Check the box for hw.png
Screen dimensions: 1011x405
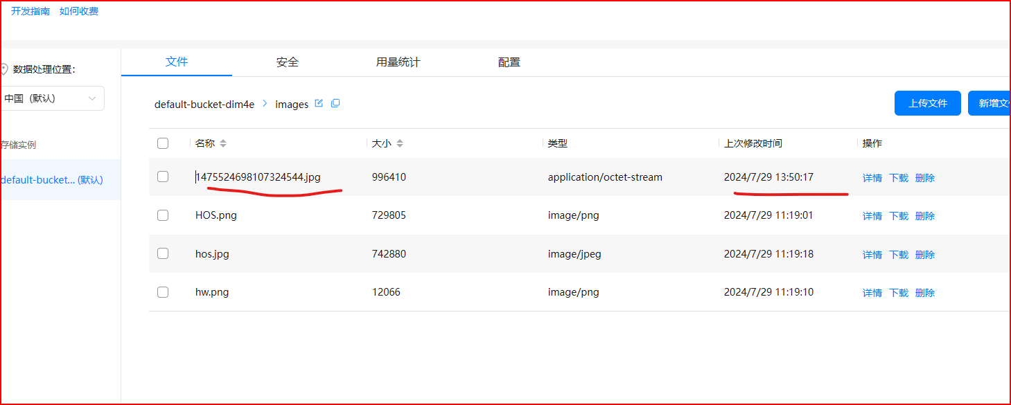point(163,292)
